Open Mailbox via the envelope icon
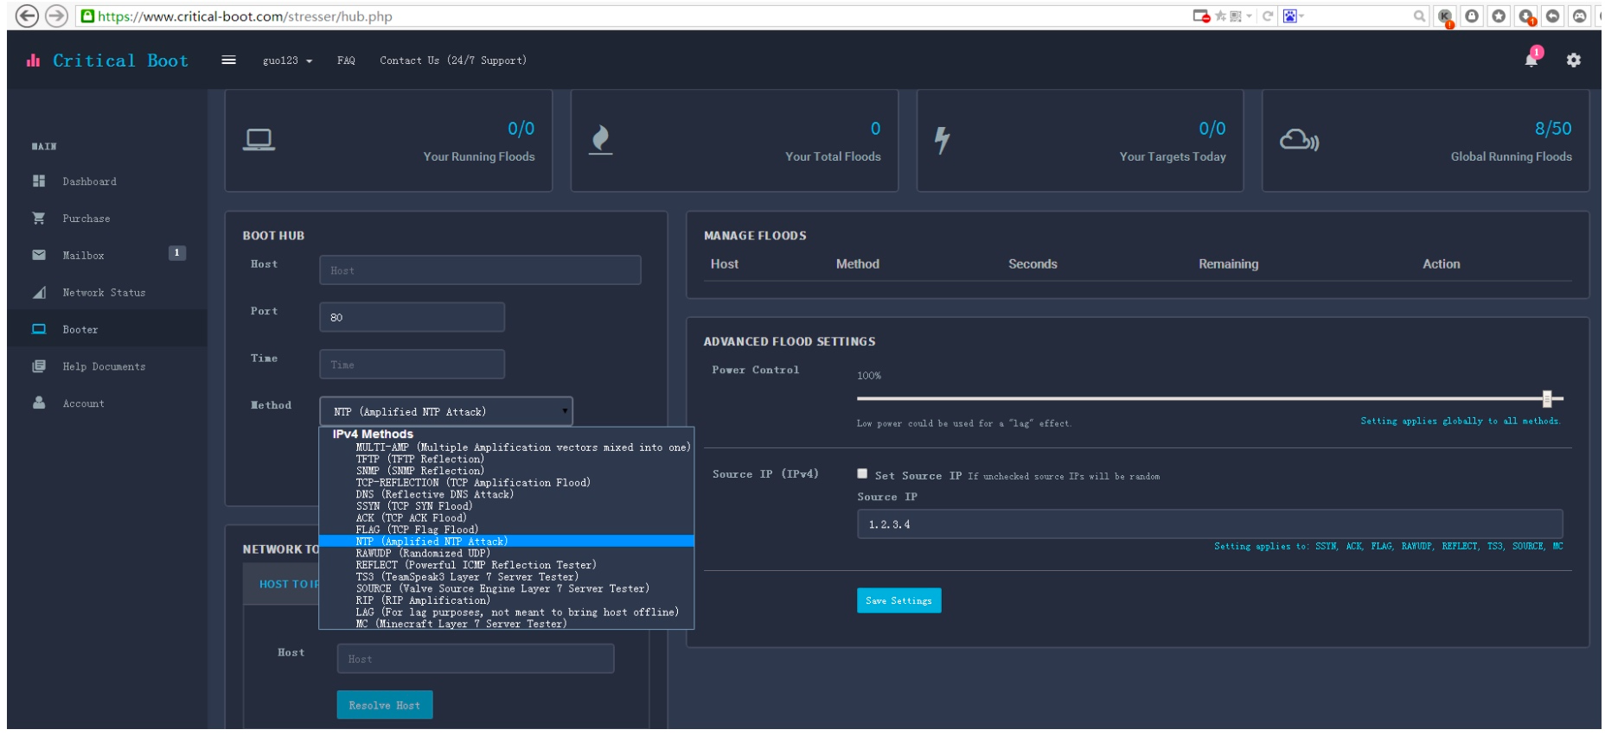1605x736 pixels. pos(39,256)
